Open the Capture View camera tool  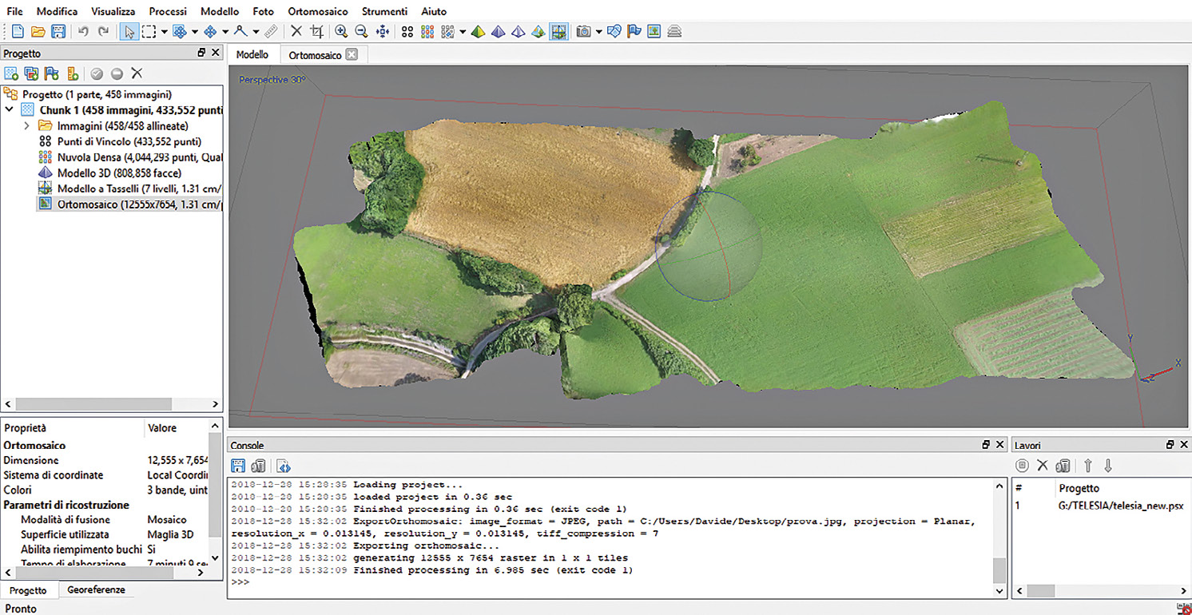point(584,32)
